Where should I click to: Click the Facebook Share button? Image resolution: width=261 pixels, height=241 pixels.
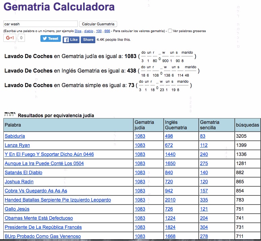click(x=88, y=39)
